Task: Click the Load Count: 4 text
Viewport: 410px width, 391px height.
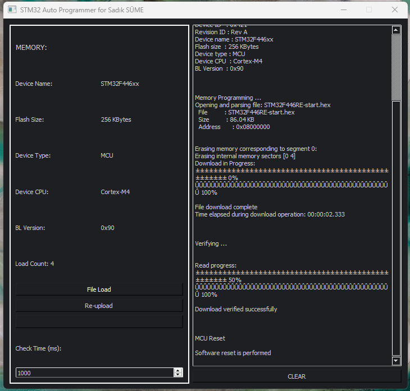Action: tap(34, 264)
